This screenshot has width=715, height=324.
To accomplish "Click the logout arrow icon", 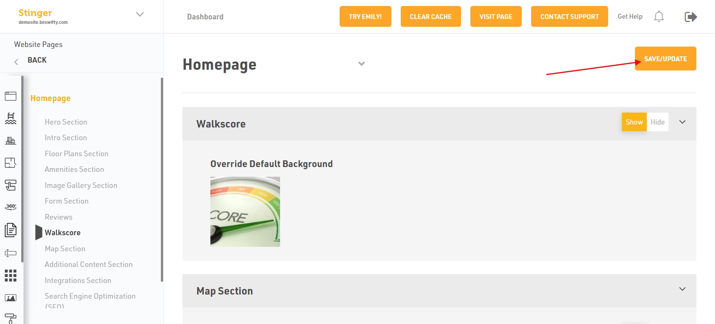I will (690, 17).
